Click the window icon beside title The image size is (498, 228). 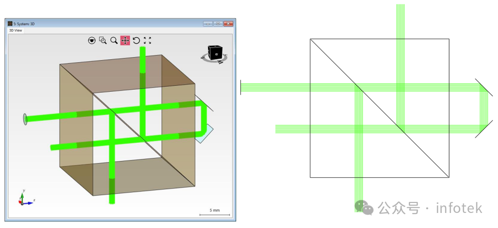point(10,24)
